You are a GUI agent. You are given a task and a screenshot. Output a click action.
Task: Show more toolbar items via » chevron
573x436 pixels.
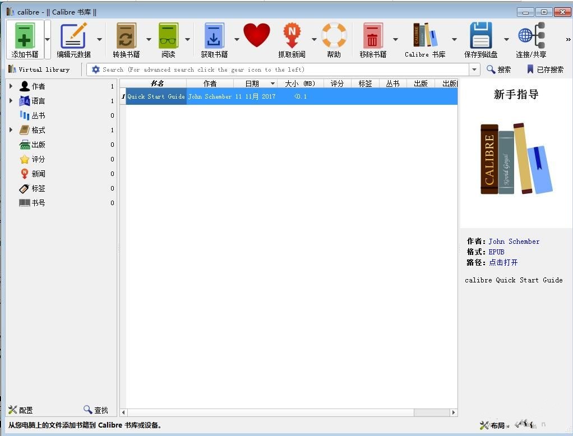(568, 39)
